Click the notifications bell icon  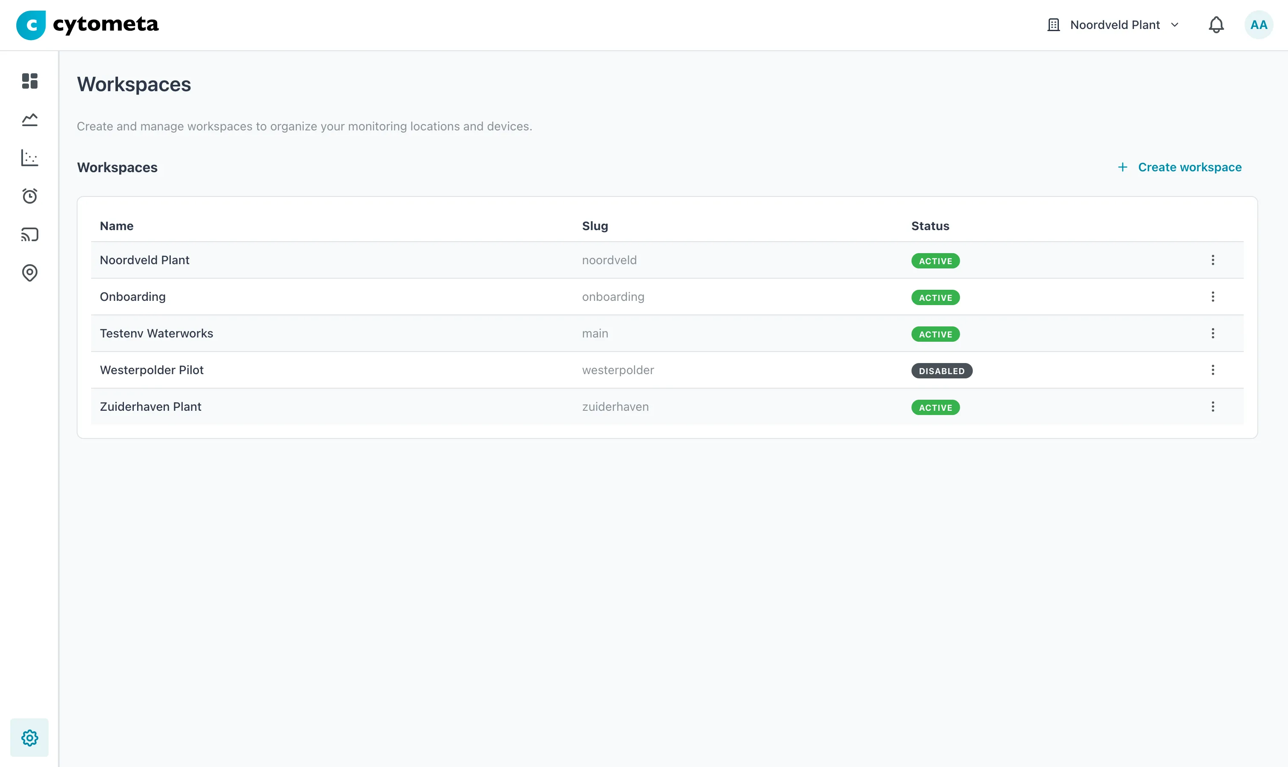pos(1216,25)
